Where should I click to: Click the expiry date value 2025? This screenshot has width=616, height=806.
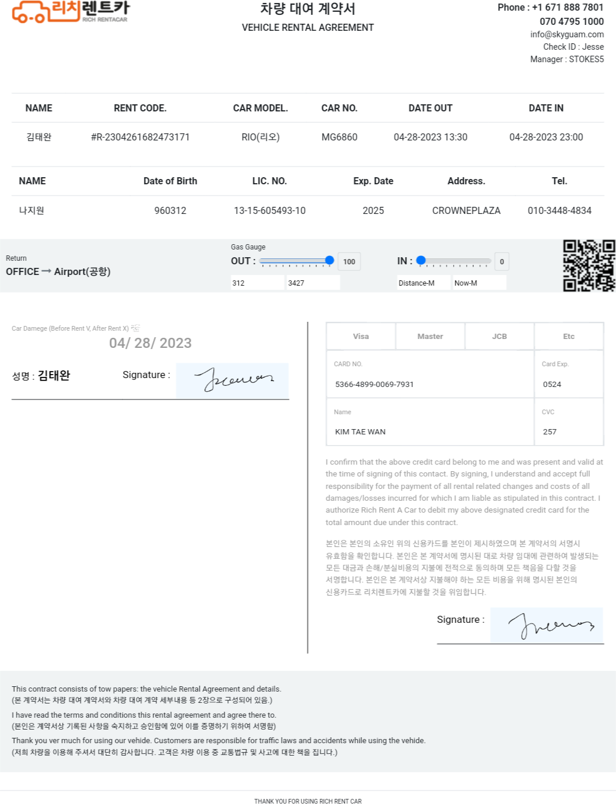tap(373, 210)
